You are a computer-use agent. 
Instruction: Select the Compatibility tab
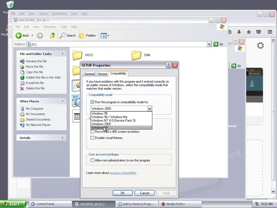tap(118, 73)
